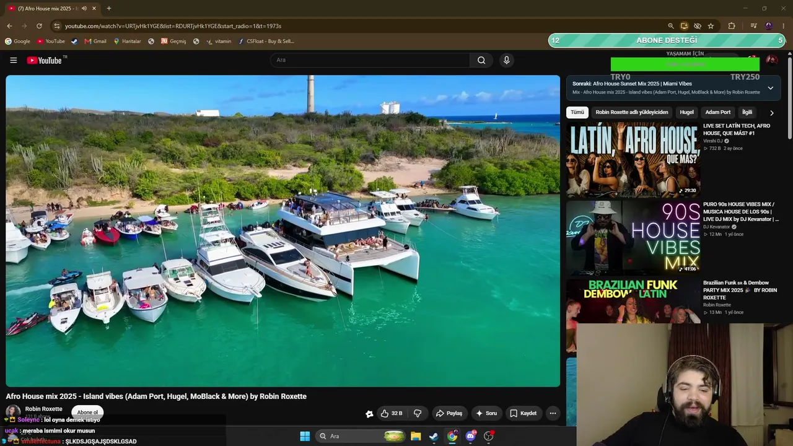The height and width of the screenshot is (446, 793).
Task: Open the YouTube account avatar menu
Action: [x=771, y=60]
